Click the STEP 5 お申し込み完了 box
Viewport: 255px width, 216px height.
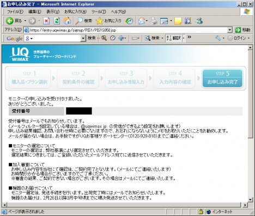tap(222, 79)
